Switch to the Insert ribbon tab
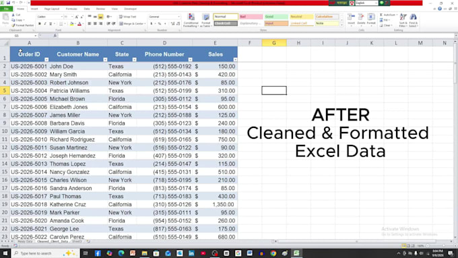458x258 pixels. pos(34,9)
